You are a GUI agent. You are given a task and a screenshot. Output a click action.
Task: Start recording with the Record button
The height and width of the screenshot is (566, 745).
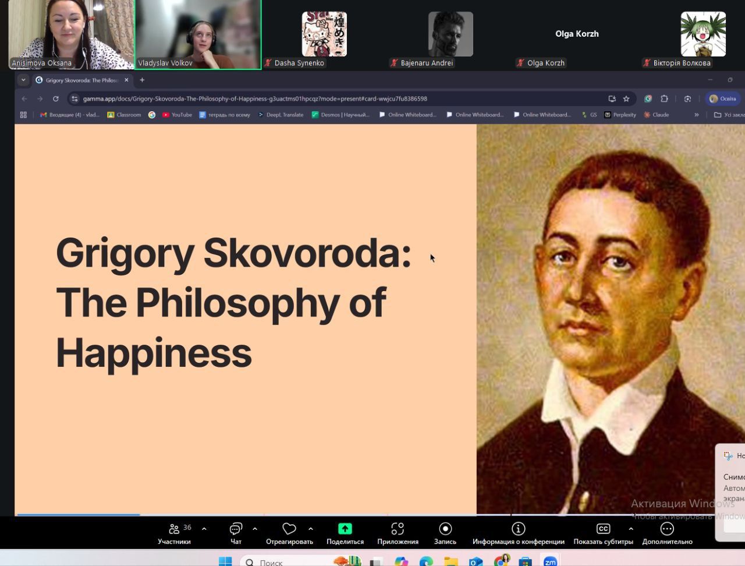(445, 529)
